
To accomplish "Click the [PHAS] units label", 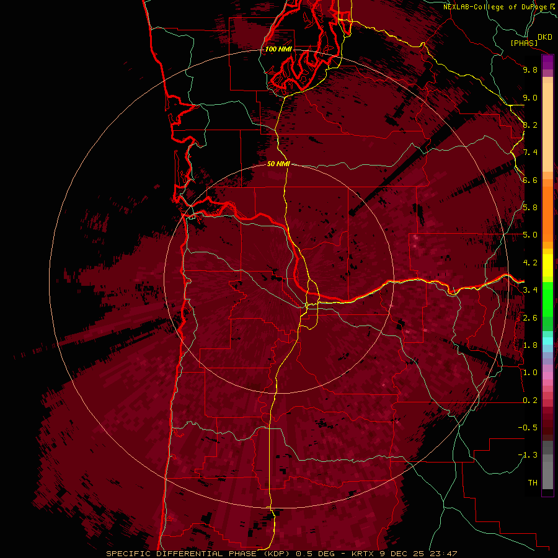I will tap(524, 43).
